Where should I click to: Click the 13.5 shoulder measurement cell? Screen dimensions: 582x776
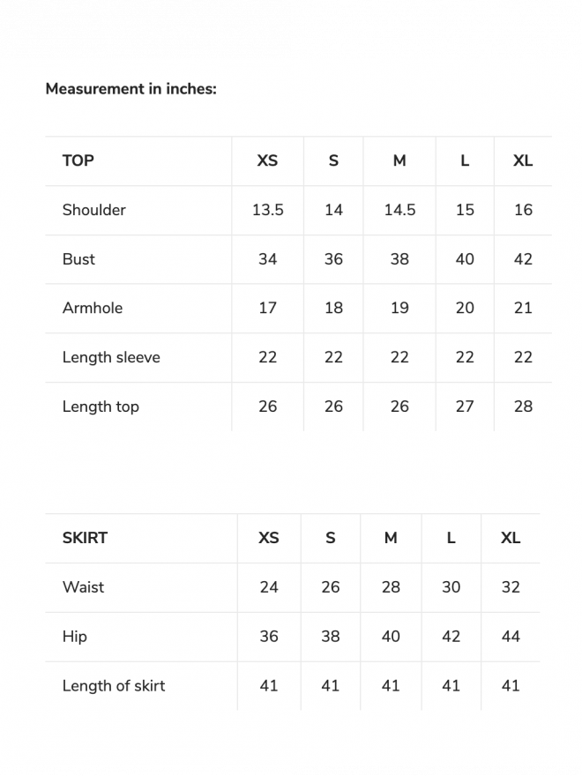267,210
